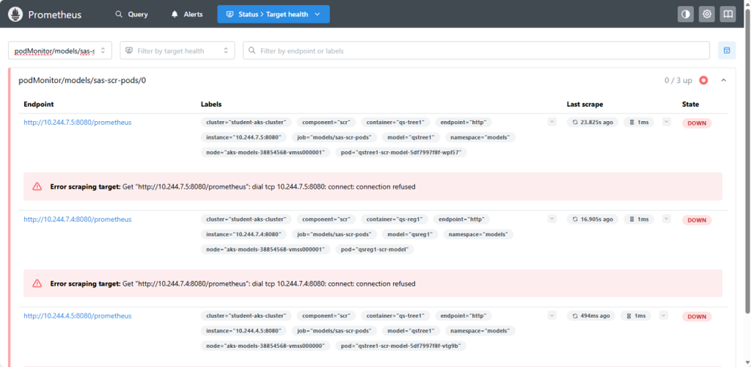The width and height of the screenshot is (751, 367).
Task: Click the instance="10.244.4.5:8080" label
Action: (244, 331)
